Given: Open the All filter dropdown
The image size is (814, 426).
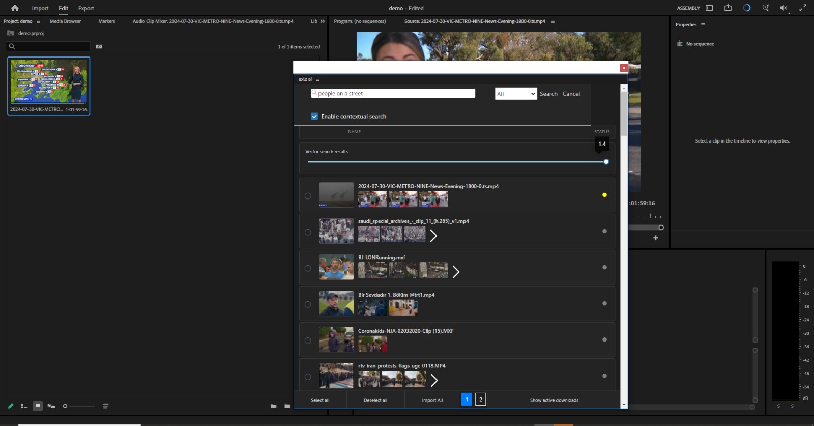Looking at the screenshot, I should pos(516,94).
